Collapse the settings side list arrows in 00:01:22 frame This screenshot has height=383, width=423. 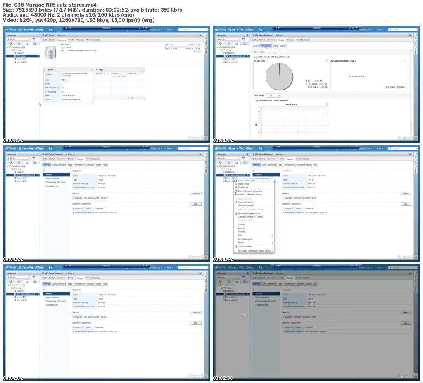(x=44, y=171)
